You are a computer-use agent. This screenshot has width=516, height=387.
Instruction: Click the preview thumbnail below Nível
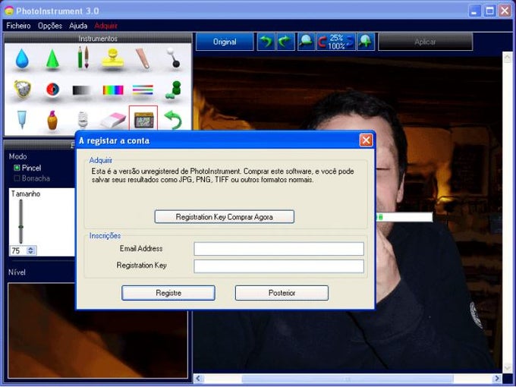pos(98,330)
